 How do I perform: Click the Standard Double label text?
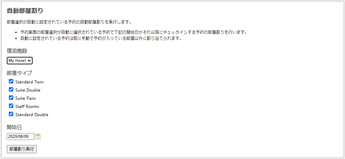32,115
